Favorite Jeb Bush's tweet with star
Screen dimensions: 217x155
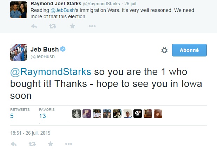tap(51, 144)
